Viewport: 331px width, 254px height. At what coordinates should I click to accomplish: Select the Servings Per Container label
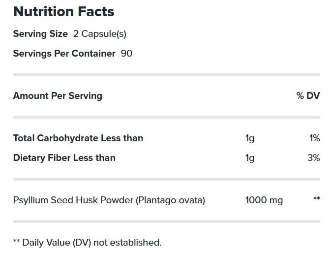click(64, 53)
